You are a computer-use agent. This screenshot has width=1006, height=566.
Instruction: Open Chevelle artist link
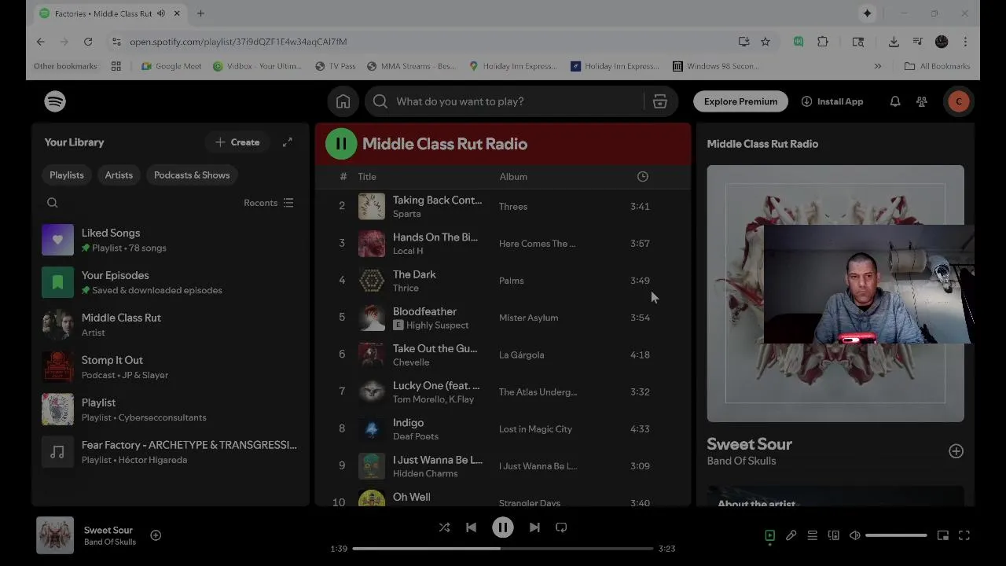pos(411,362)
